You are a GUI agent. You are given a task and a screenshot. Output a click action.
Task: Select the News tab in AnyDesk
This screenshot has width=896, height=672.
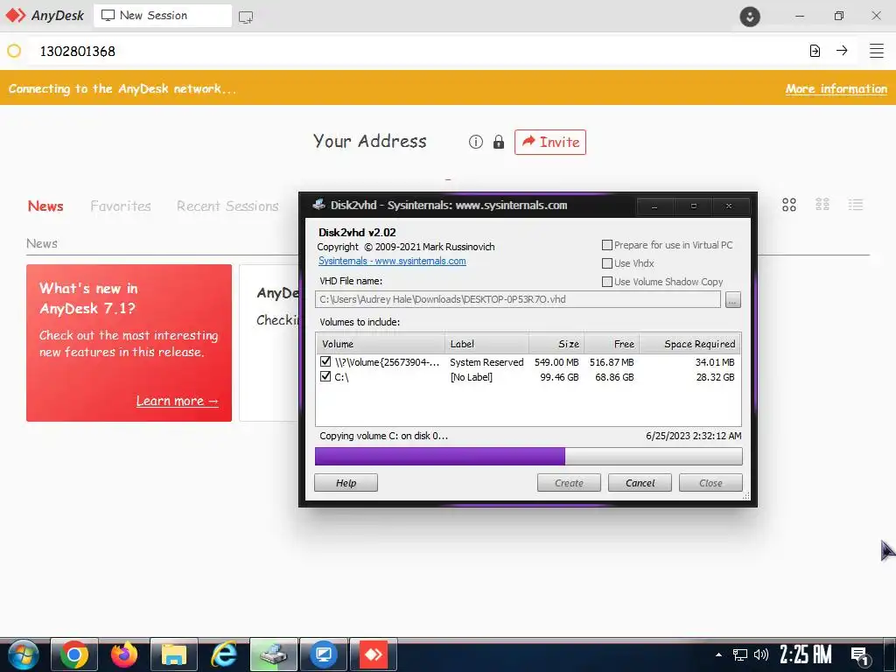(45, 206)
